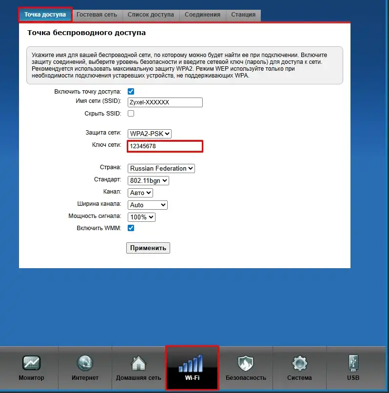Click the Ключ сети password field
This screenshot has height=393, width=389.
(x=165, y=146)
